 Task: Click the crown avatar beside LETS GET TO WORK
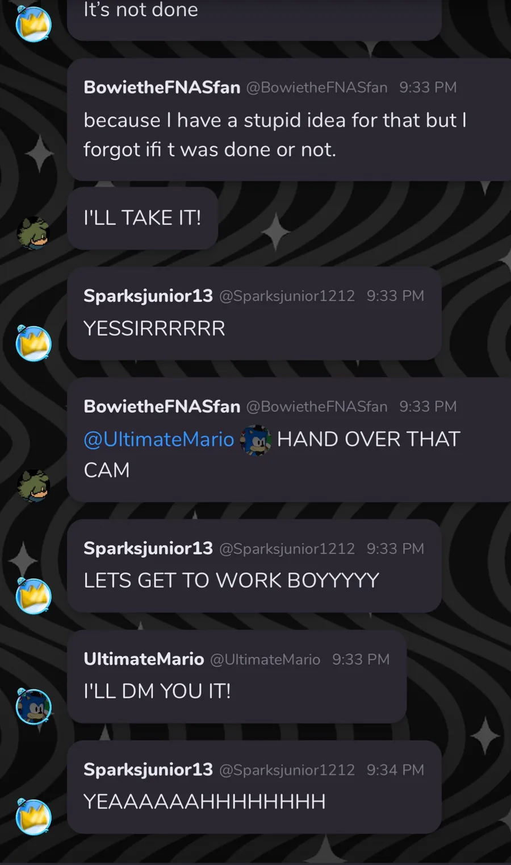click(33, 596)
